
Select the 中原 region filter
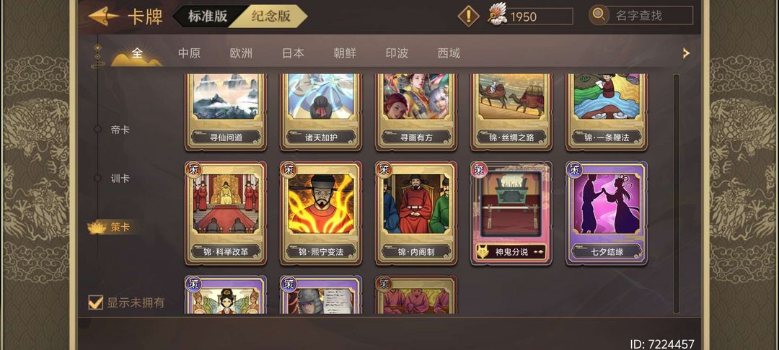coord(189,53)
